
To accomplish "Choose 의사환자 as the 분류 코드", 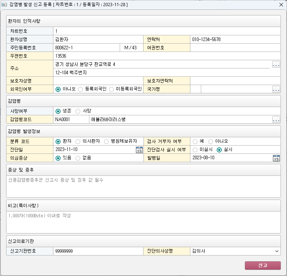I will coord(78,142).
